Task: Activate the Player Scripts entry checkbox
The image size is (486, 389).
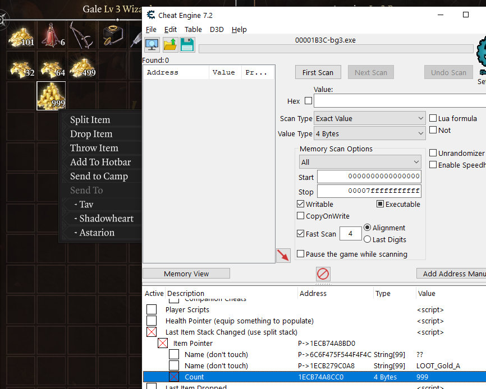Action: click(x=152, y=309)
